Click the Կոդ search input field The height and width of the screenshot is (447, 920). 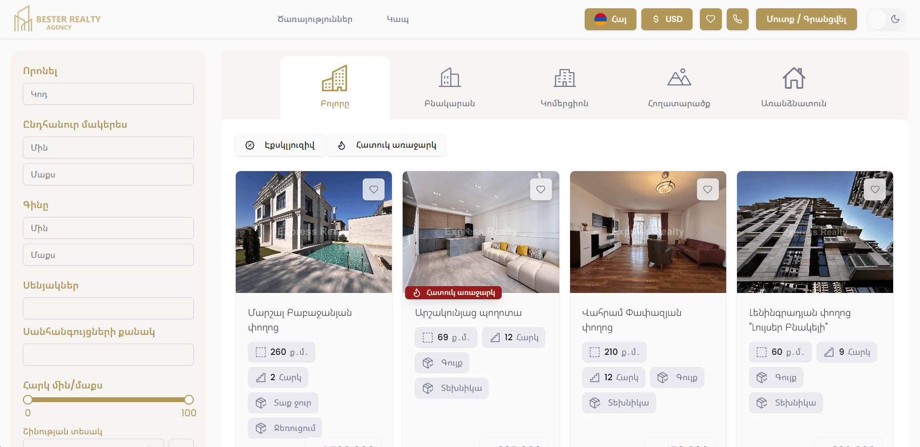pos(108,94)
